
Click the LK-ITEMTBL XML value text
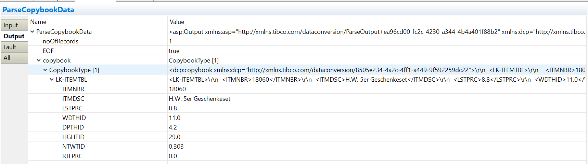click(x=377, y=80)
